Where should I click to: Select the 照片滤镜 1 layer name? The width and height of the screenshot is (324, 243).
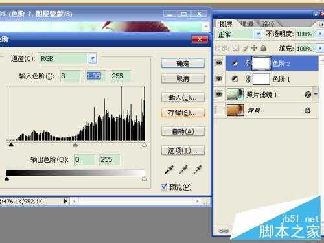[262, 95]
